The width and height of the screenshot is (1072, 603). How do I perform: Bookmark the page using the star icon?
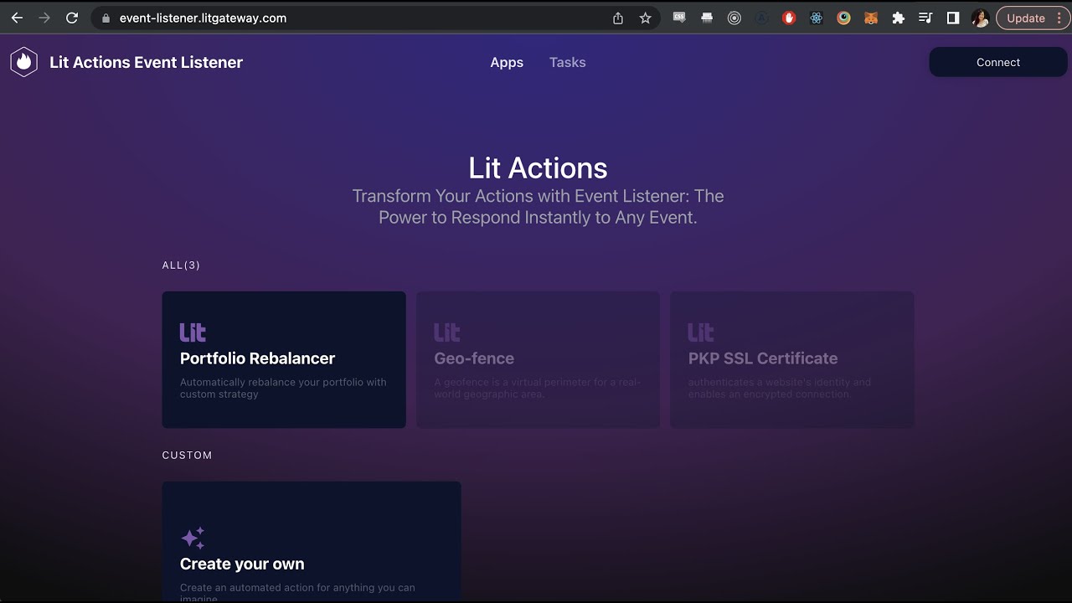(645, 17)
